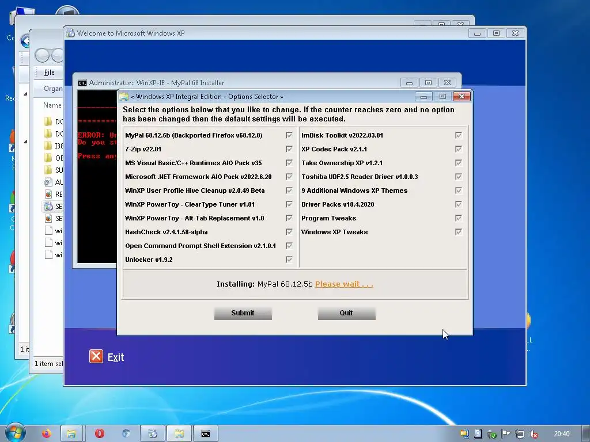590x442 pixels.
Task: Toggle Program Tweaks checkbox
Action: coord(458,218)
